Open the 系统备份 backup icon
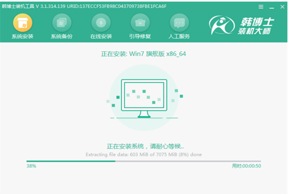The image size is (289, 194). 62,23
